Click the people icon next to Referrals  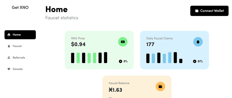[9, 58]
